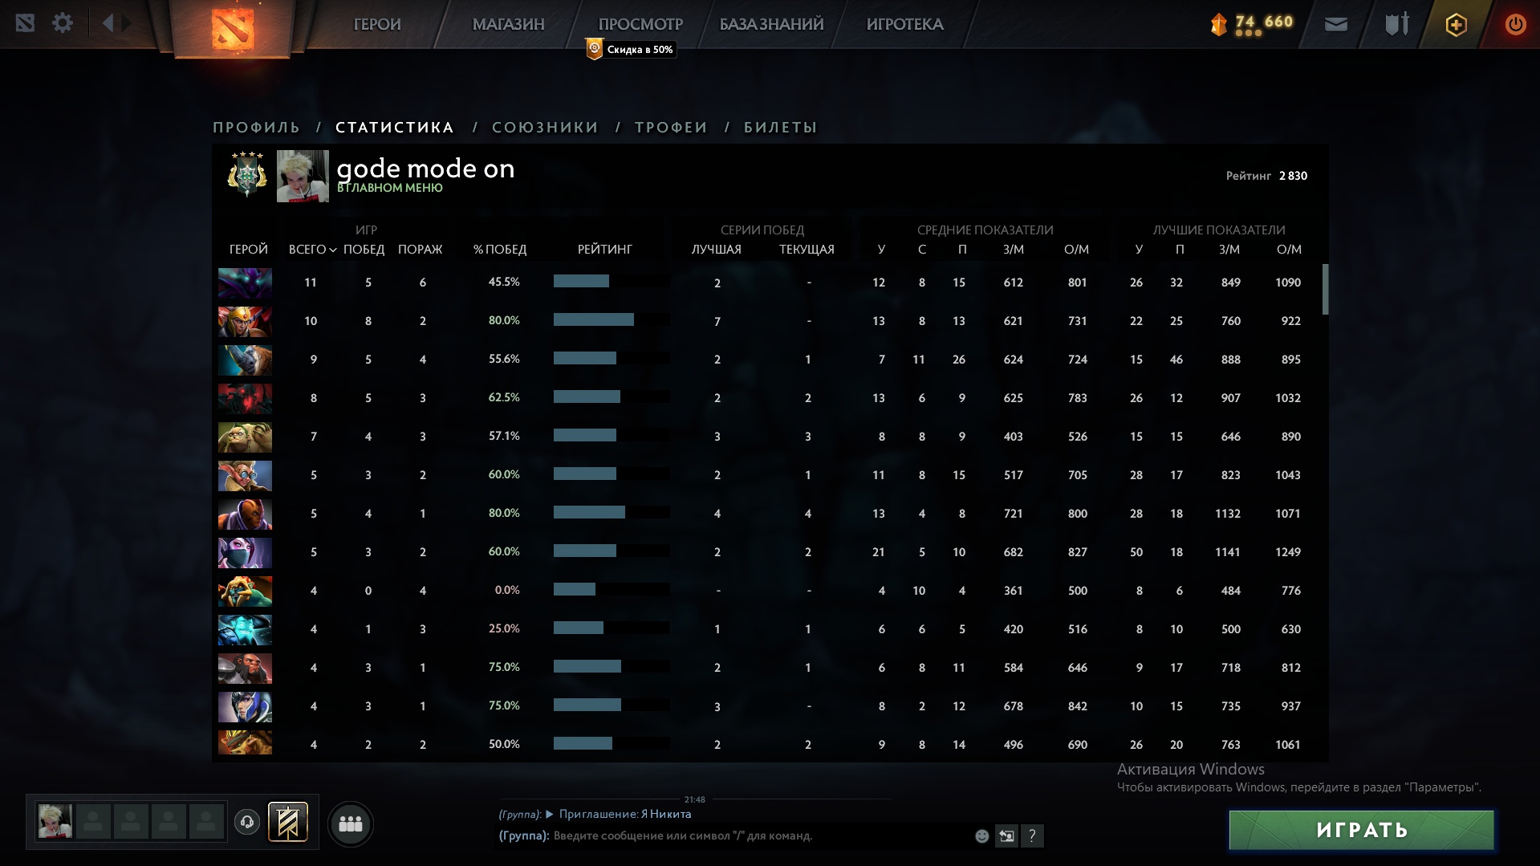The image size is (1540, 866).
Task: Click the chat pop-out icon
Action: 1006,836
